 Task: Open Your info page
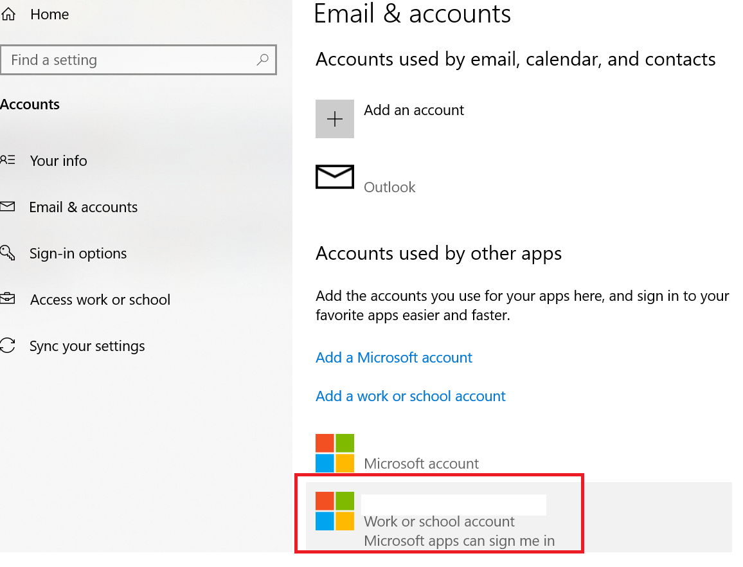[x=58, y=161]
